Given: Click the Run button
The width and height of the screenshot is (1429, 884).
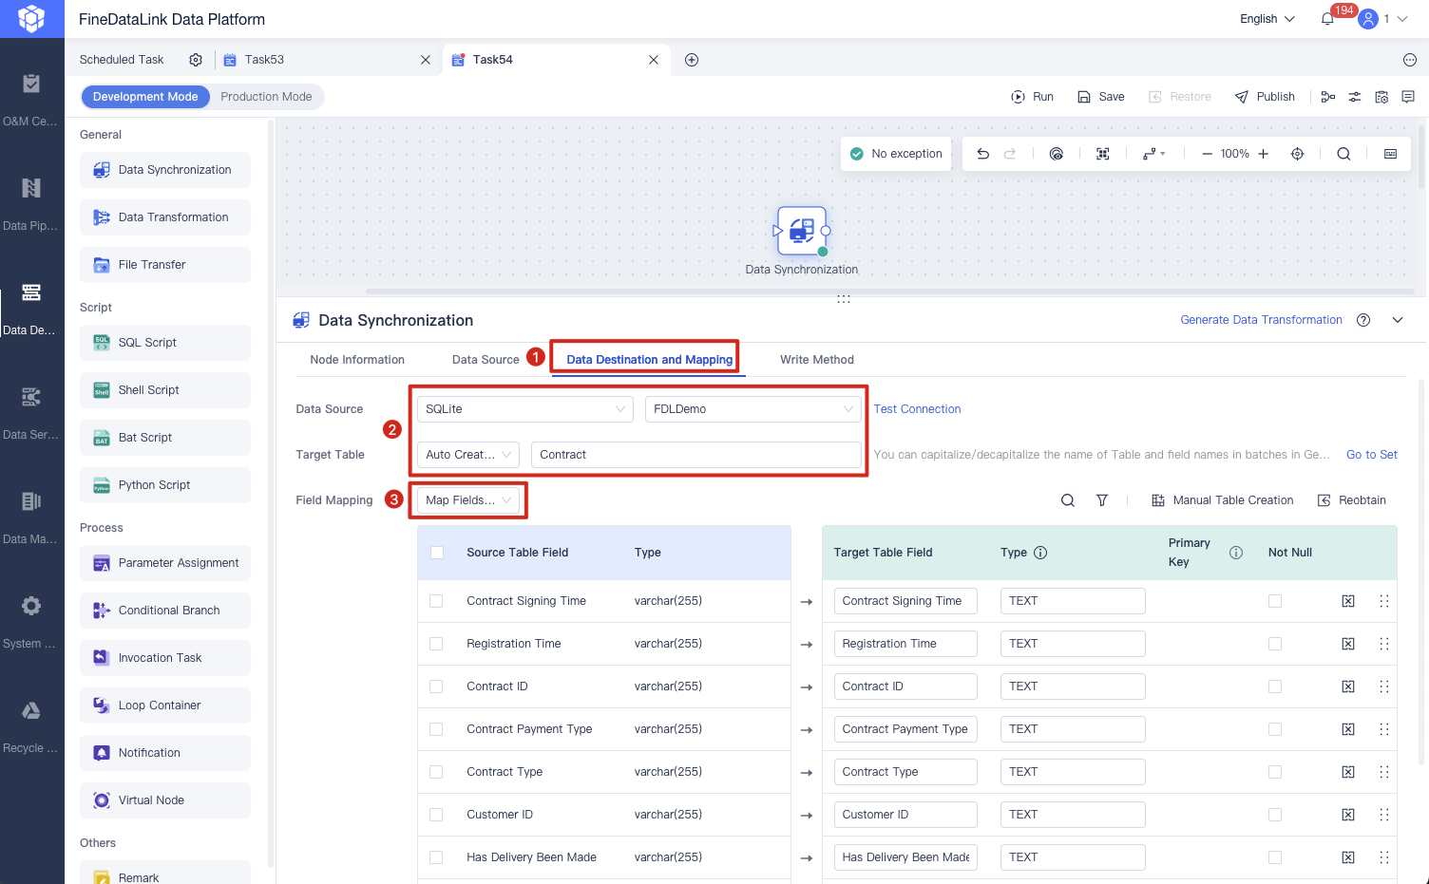Looking at the screenshot, I should [1033, 97].
